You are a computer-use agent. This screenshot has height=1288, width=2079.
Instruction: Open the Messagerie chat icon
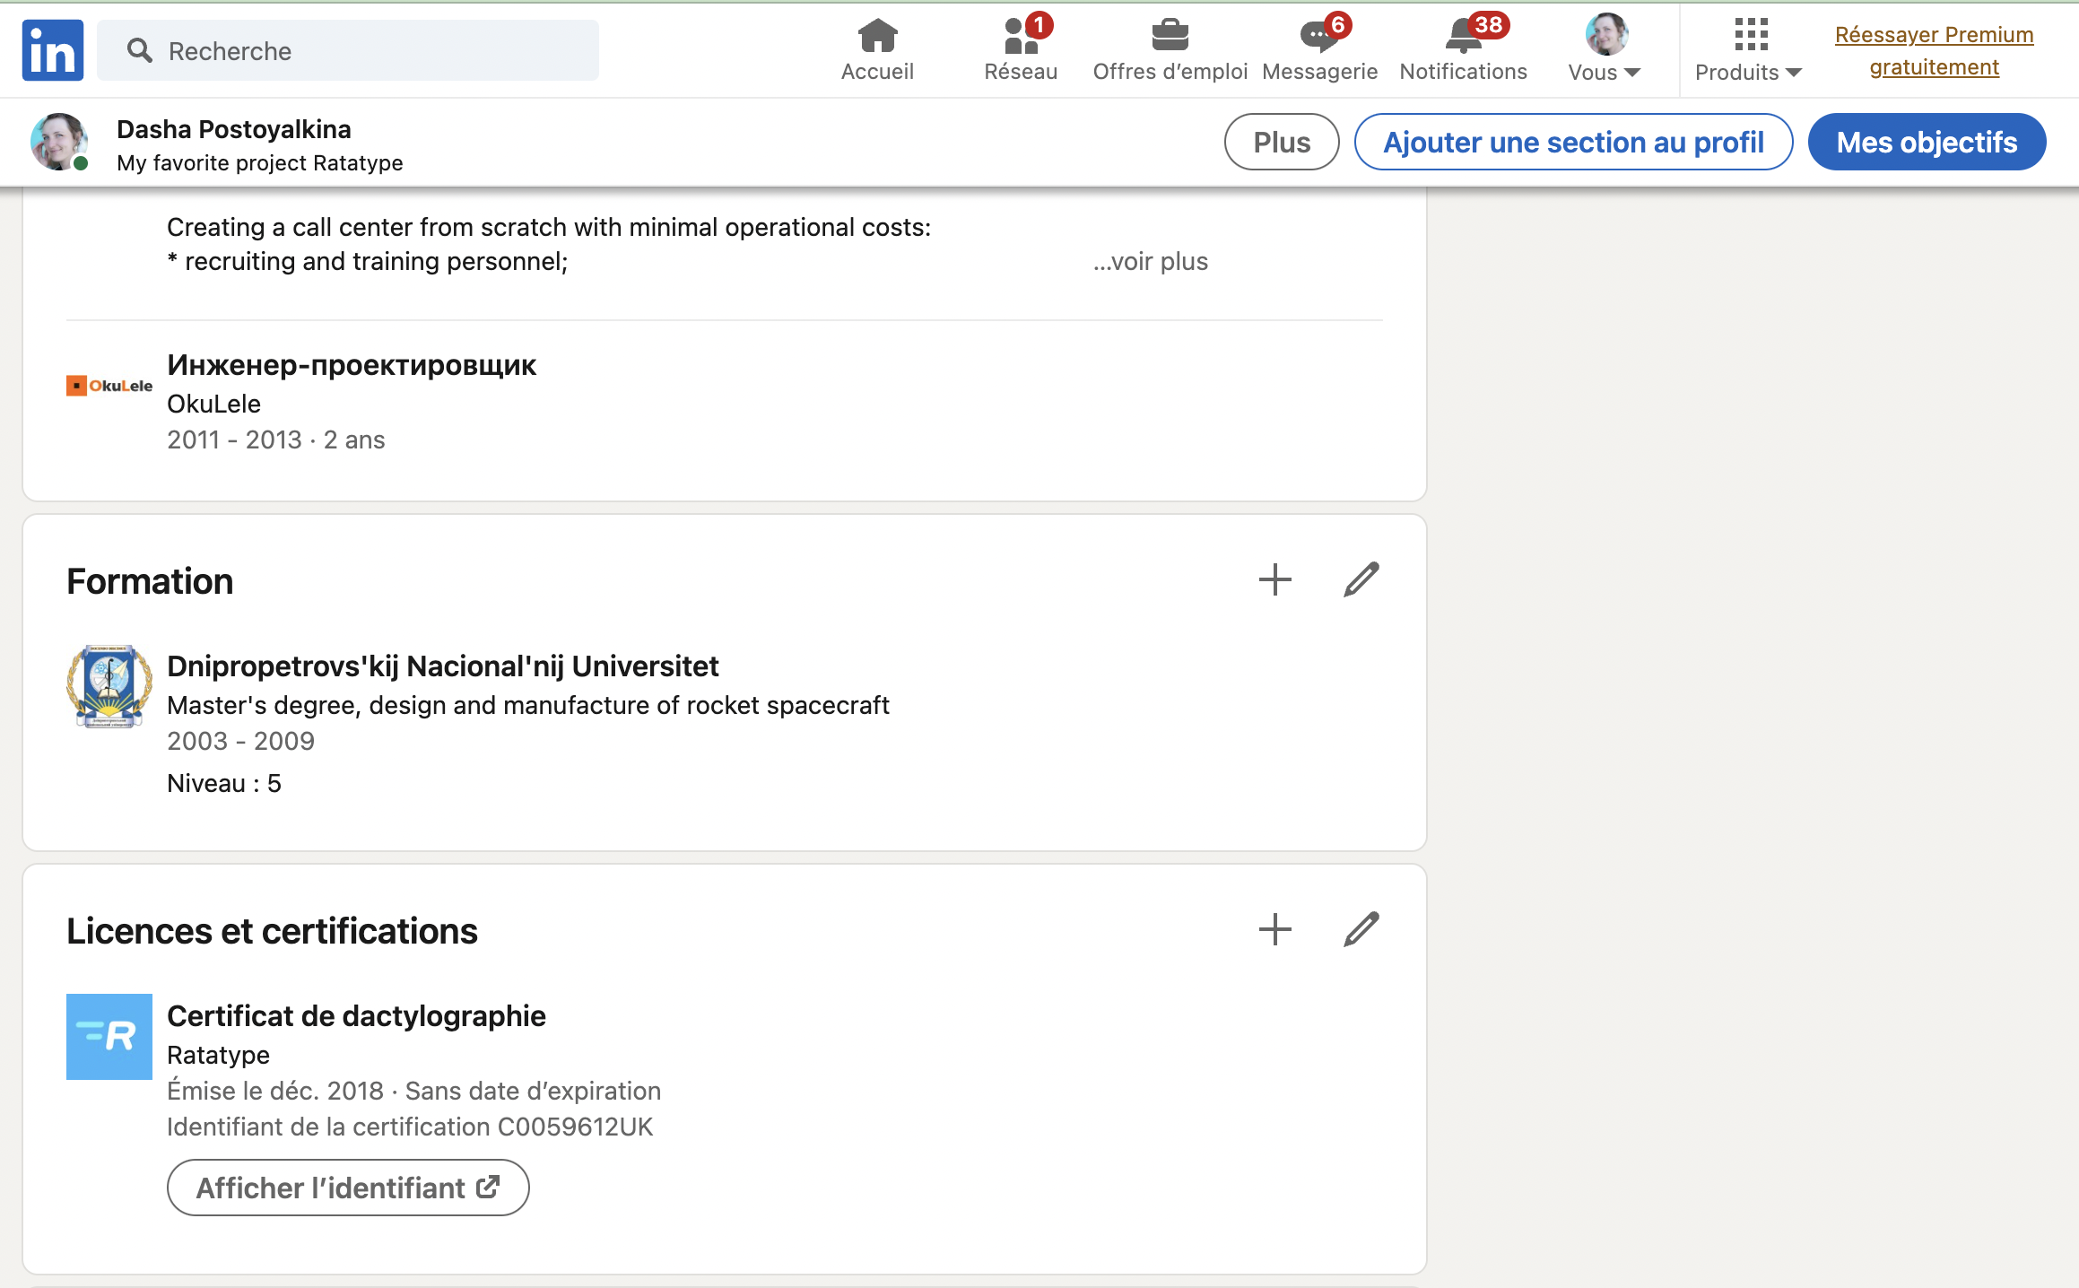pyautogui.click(x=1318, y=38)
